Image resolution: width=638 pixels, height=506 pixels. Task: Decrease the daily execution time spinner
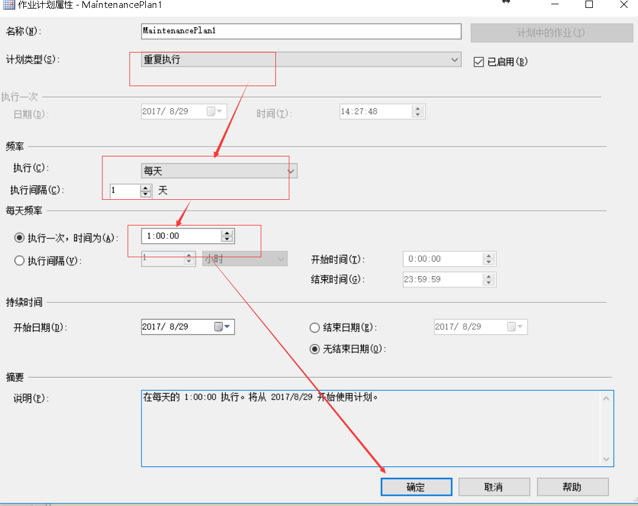point(227,239)
